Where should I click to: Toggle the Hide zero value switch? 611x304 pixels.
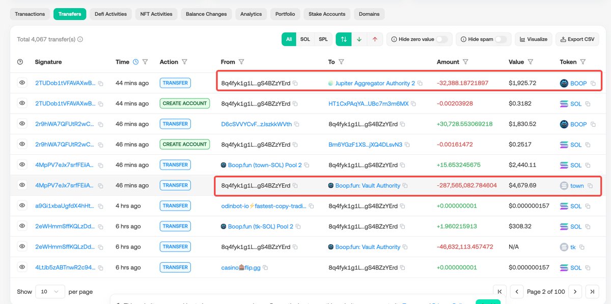(441, 39)
